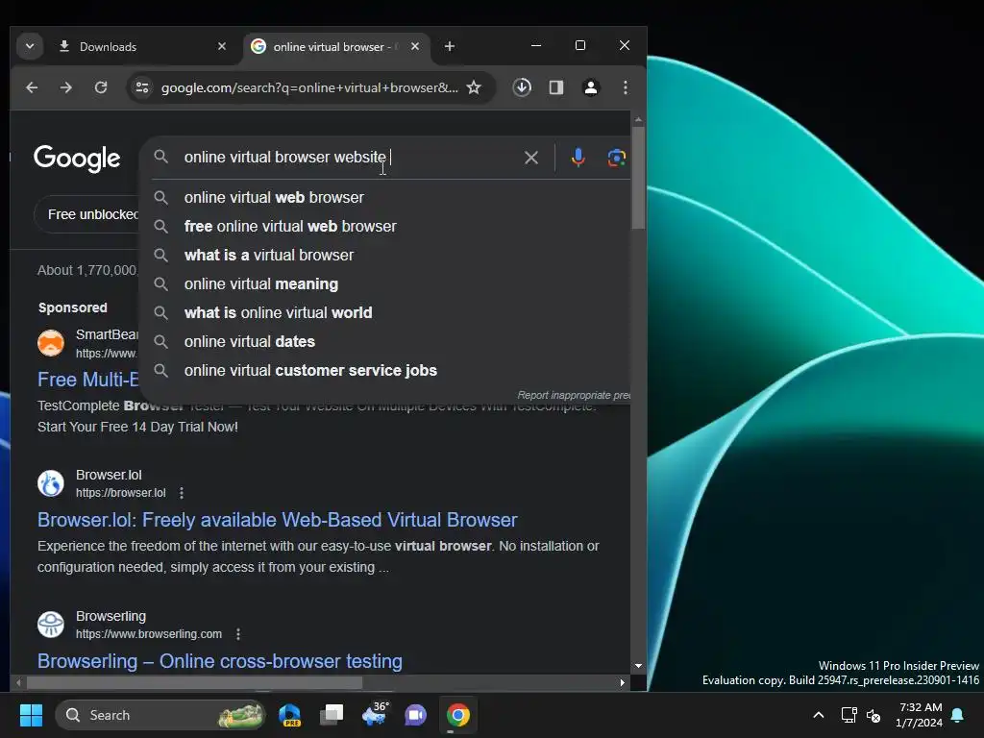Image resolution: width=984 pixels, height=738 pixels.
Task: Click the google.com address bar URL
Action: 309,87
